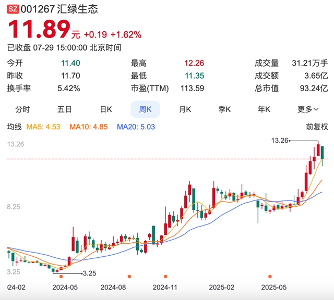Select the 周K weekly candlestick tab
Screen dimensions: 334x300
(145, 109)
